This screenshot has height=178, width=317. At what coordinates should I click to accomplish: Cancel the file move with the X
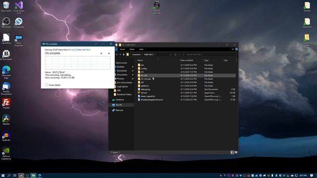[x=109, y=53]
